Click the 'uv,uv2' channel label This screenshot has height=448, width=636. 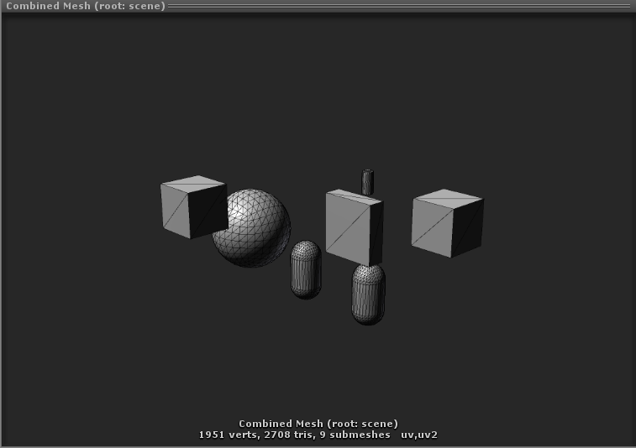pos(419,435)
